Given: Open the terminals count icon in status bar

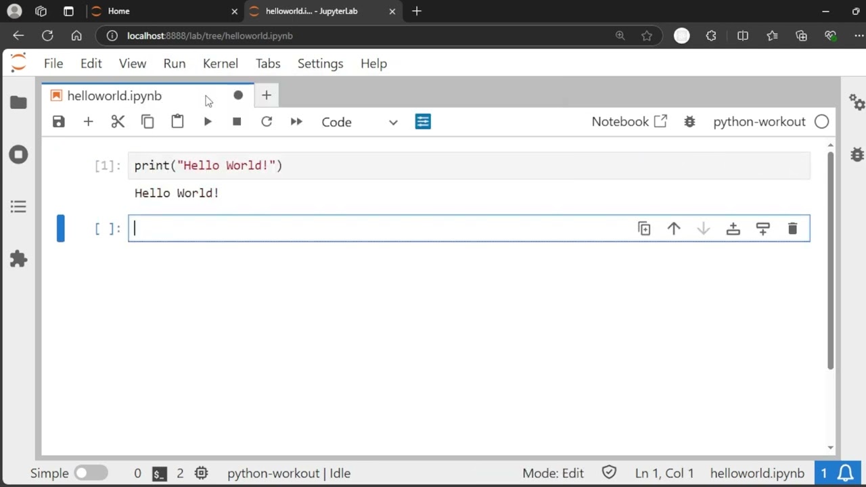Looking at the screenshot, I should 159,473.
